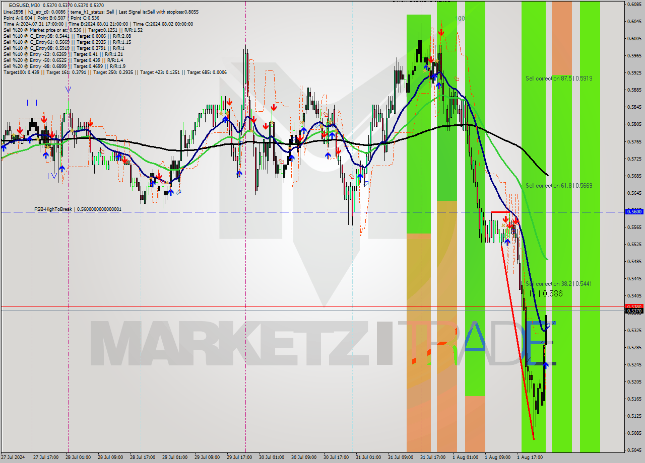The width and height of the screenshot is (645, 463).
Task: Click 'Sell %20 @ Market price' line
Action: pyautogui.click(x=73, y=30)
